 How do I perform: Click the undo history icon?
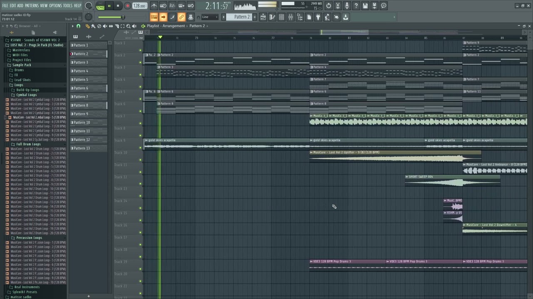point(329,6)
